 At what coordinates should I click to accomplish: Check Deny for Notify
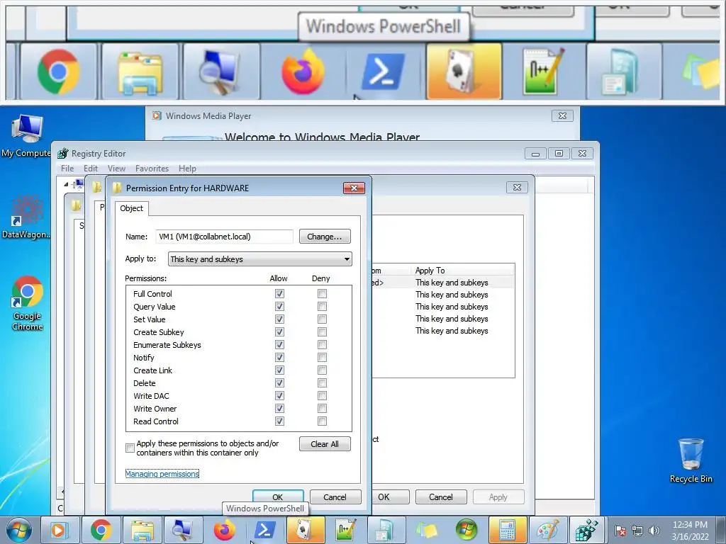tap(323, 358)
